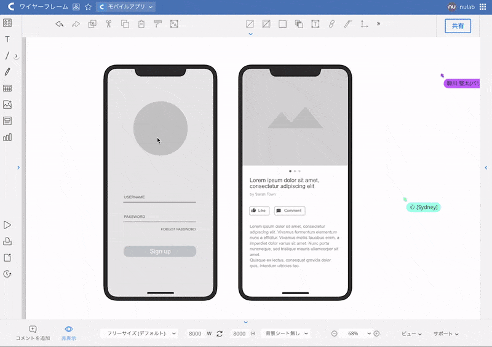Click コメントを追加 to add a comment
492x347 pixels.
coord(33,333)
